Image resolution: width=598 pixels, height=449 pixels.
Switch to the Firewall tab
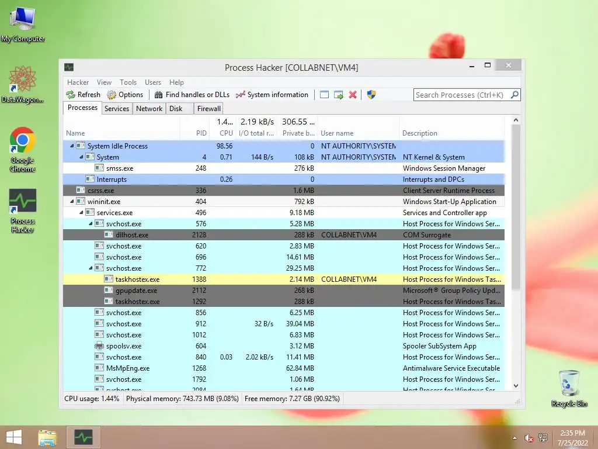(x=208, y=108)
